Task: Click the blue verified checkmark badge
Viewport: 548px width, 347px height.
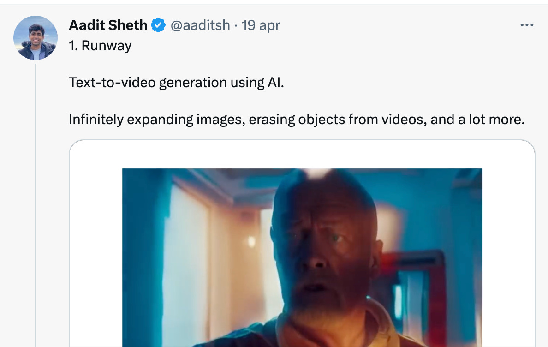Action: click(158, 25)
